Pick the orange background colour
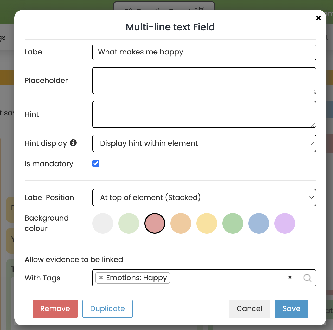Image resolution: width=333 pixels, height=330 pixels. click(181, 223)
